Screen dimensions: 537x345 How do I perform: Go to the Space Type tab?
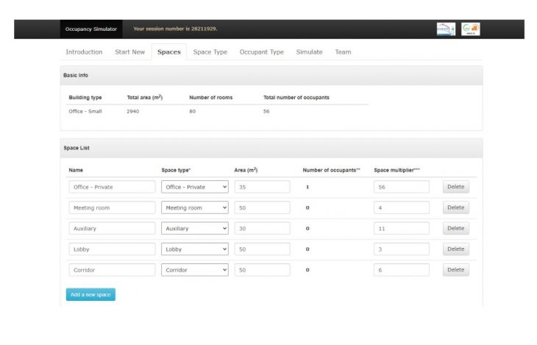pos(210,52)
